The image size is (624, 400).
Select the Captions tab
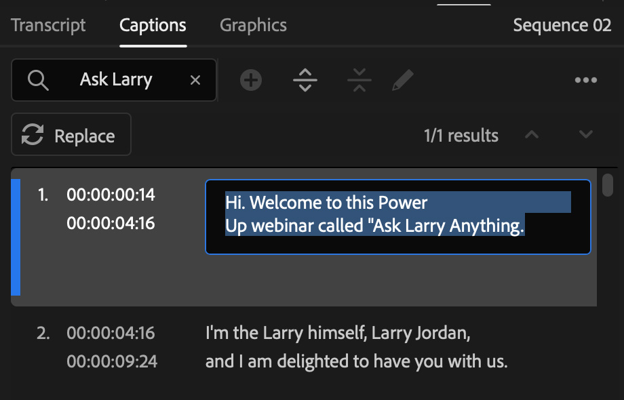point(153,26)
